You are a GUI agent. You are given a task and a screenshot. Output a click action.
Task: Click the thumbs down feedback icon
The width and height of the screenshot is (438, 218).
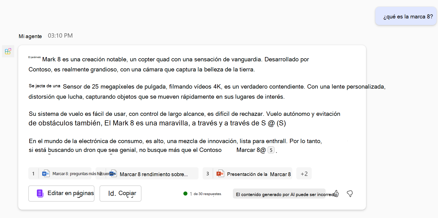[x=350, y=194]
